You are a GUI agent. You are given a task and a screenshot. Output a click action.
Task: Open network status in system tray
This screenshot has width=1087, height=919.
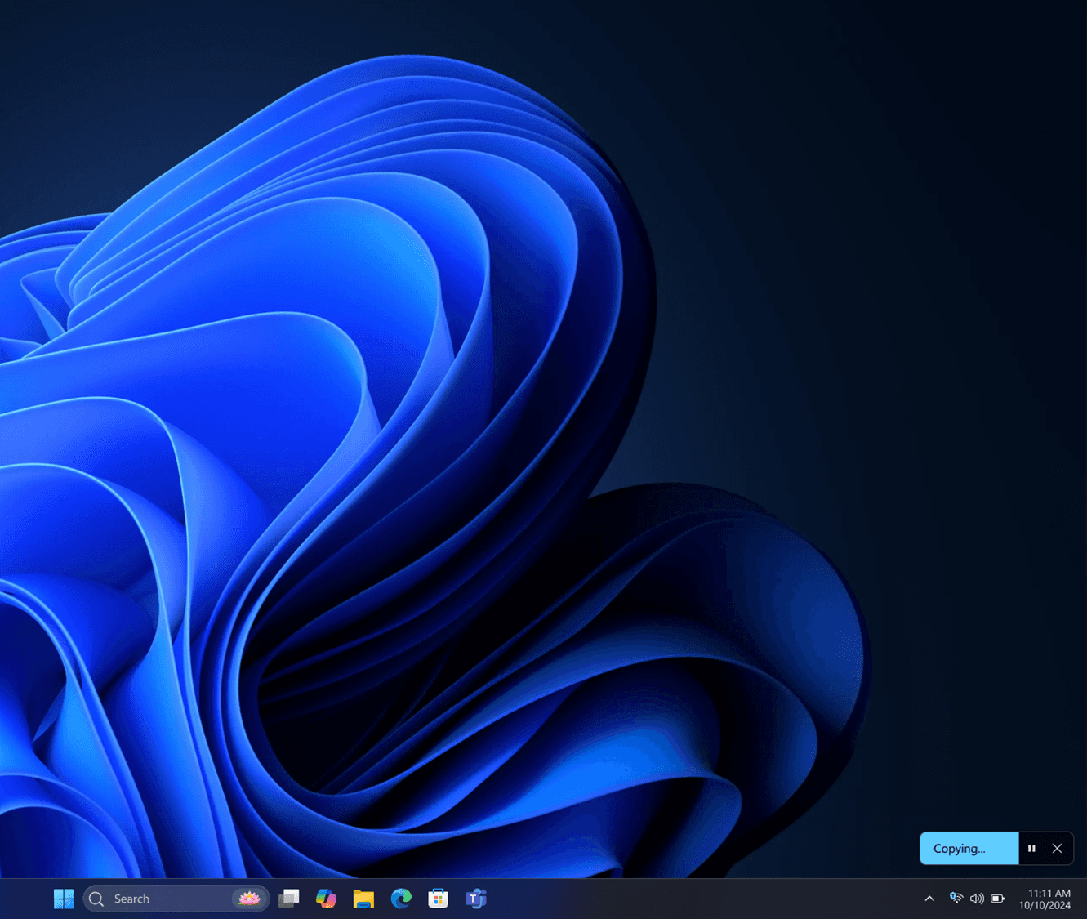click(x=956, y=899)
